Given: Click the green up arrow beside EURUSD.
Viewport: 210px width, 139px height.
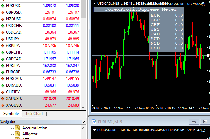Looking at the screenshot, I should 3,6.
